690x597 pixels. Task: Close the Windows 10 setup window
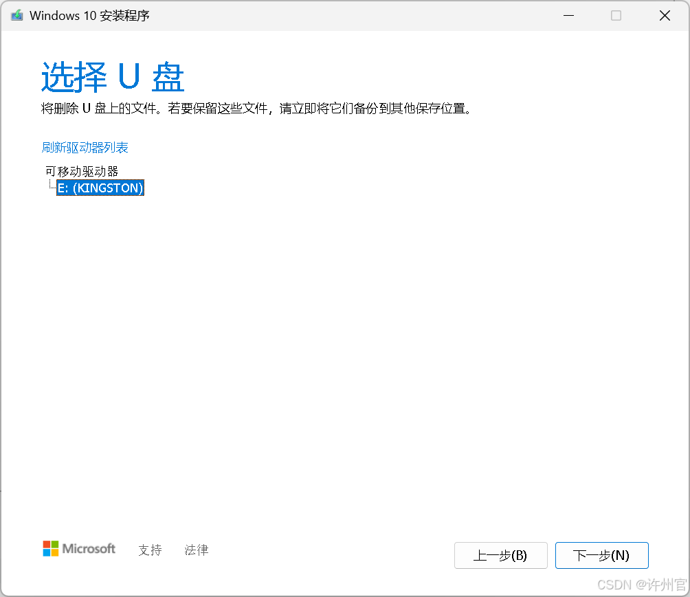[x=665, y=15]
